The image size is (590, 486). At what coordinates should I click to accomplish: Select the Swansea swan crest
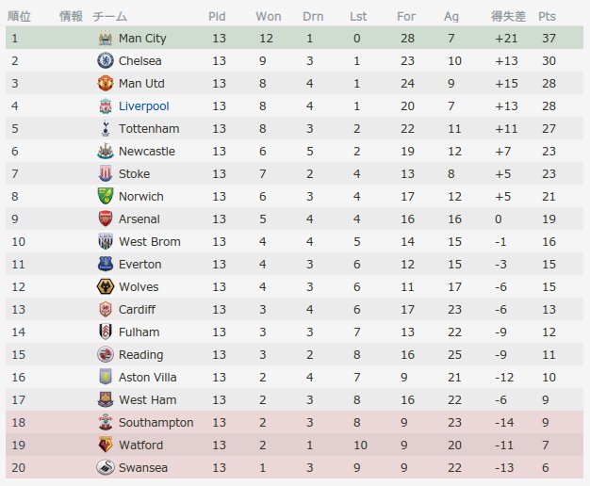point(106,467)
